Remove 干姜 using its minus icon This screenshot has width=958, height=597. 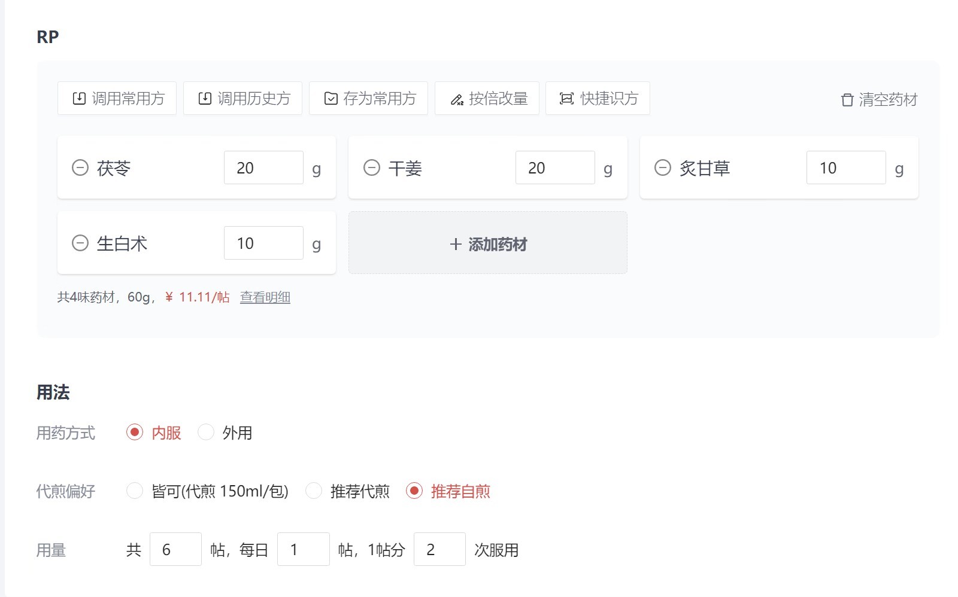click(372, 168)
